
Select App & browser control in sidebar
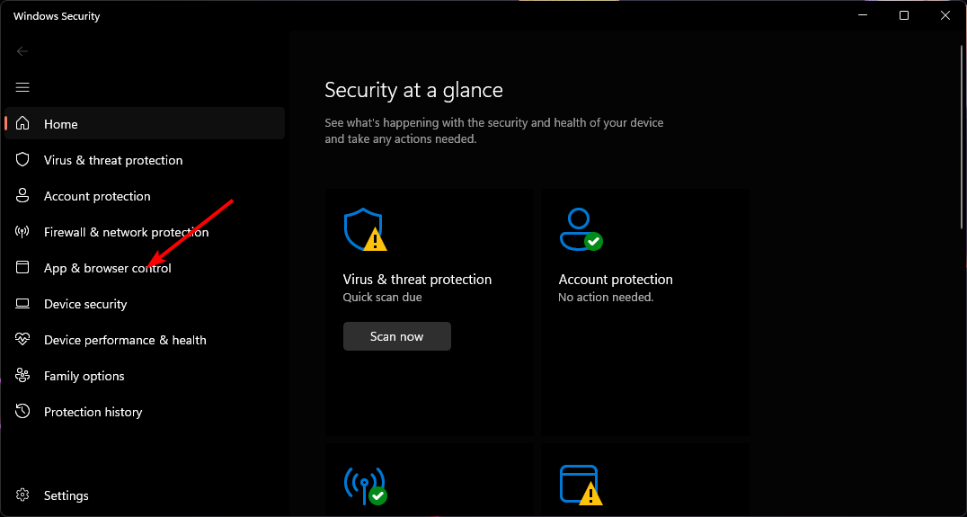click(145, 268)
